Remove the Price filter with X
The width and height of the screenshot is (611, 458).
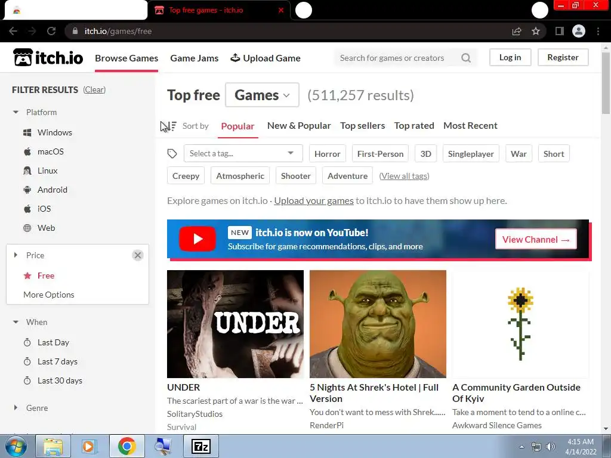[138, 255]
